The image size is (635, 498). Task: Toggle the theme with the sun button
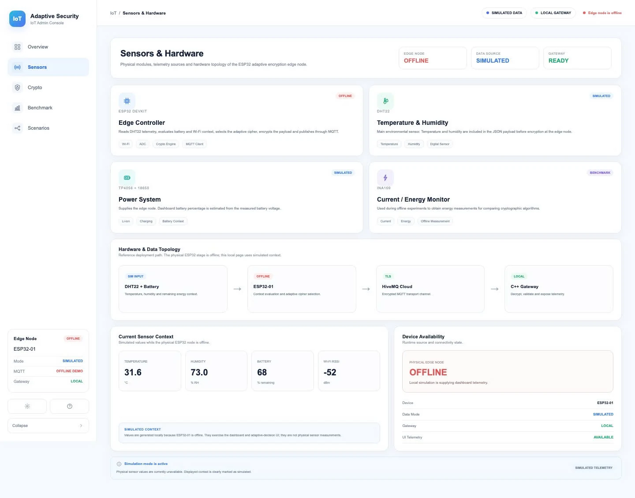pyautogui.click(x=27, y=406)
